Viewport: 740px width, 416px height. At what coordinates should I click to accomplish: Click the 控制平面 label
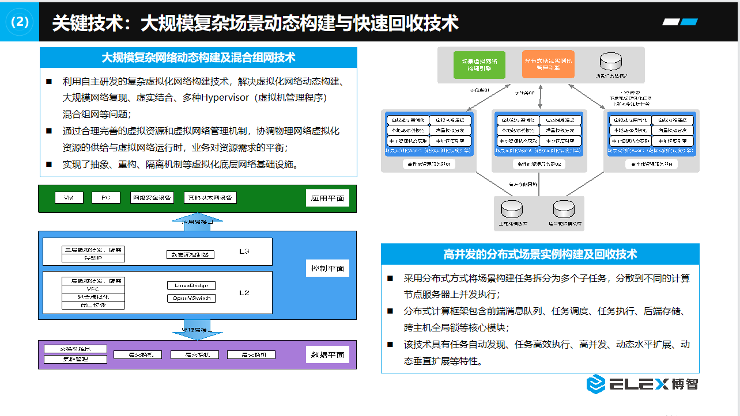[x=327, y=268]
